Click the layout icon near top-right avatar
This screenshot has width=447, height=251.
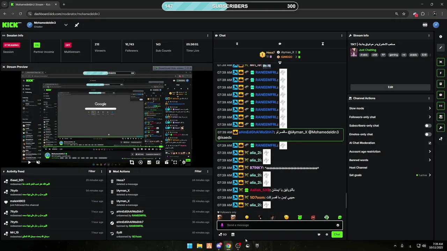425,25
